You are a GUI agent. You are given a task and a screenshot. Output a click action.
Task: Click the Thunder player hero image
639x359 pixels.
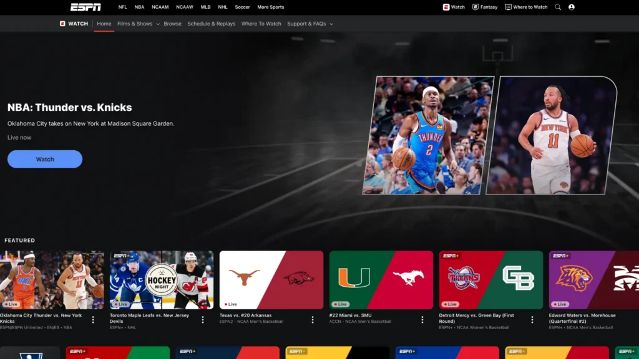click(428, 135)
